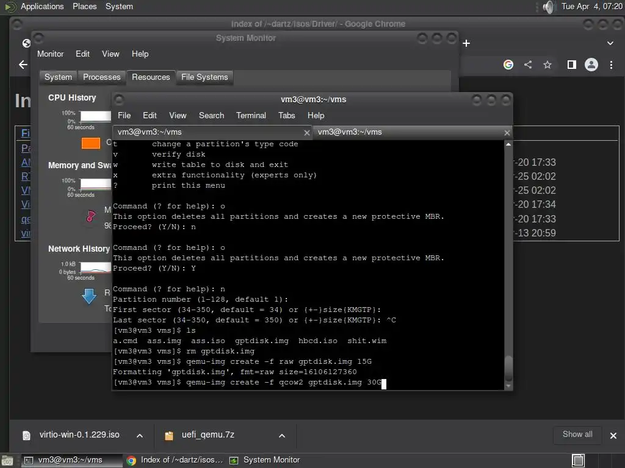Click the 'Network History' heading
625x468 pixels.
pyautogui.click(x=79, y=249)
